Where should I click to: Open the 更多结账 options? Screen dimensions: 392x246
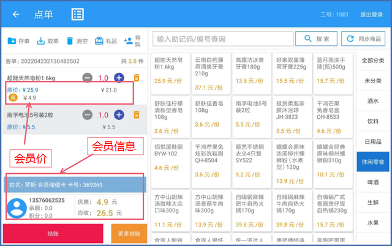tap(129, 234)
